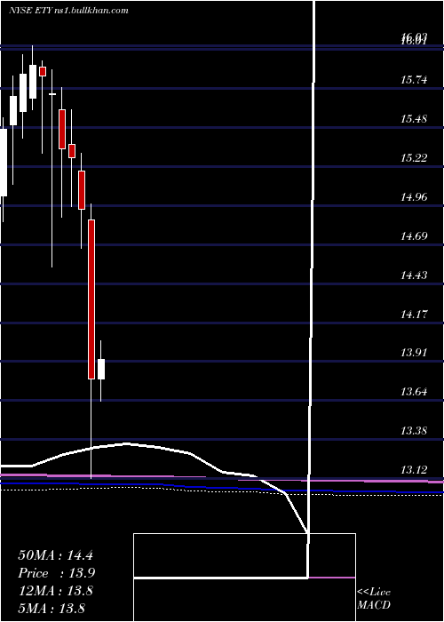Image resolution: width=444 pixels, height=622 pixels.
Task: Click the <<Live MACD label
Action: (374, 599)
